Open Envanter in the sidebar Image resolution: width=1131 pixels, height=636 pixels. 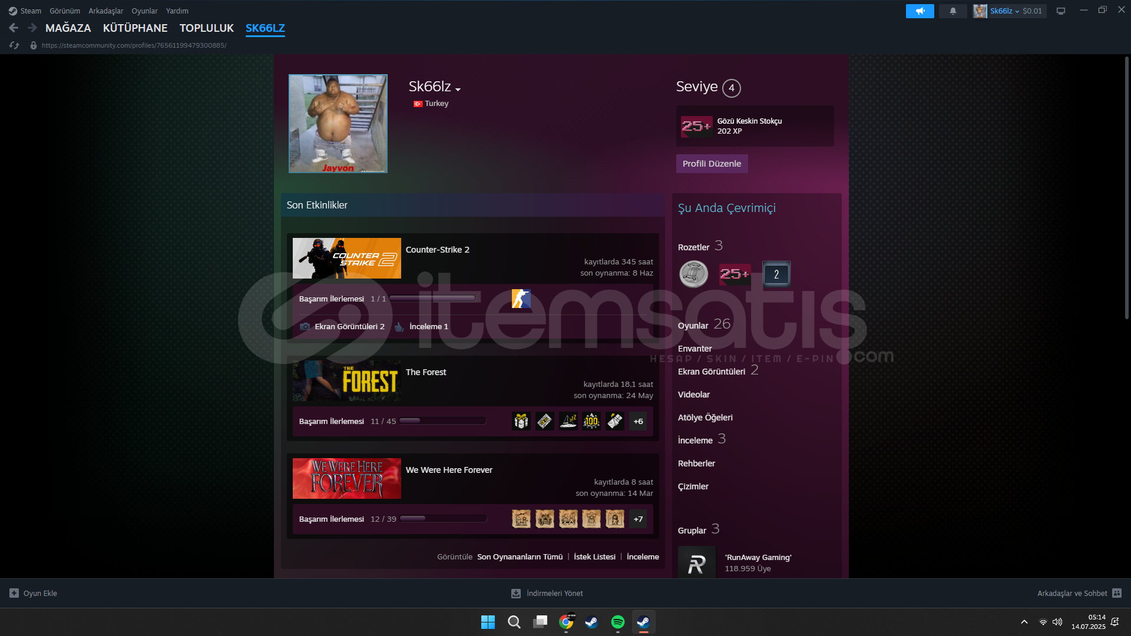pyautogui.click(x=695, y=349)
